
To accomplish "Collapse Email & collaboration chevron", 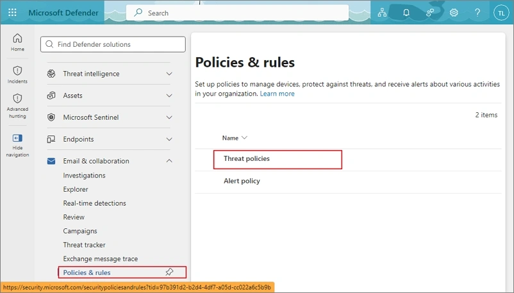I will point(169,161).
